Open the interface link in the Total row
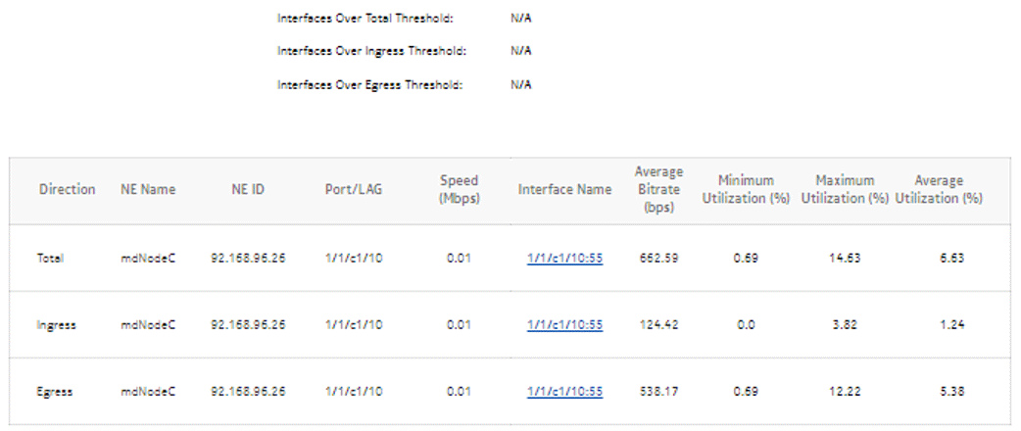1021x431 pixels. pos(564,259)
